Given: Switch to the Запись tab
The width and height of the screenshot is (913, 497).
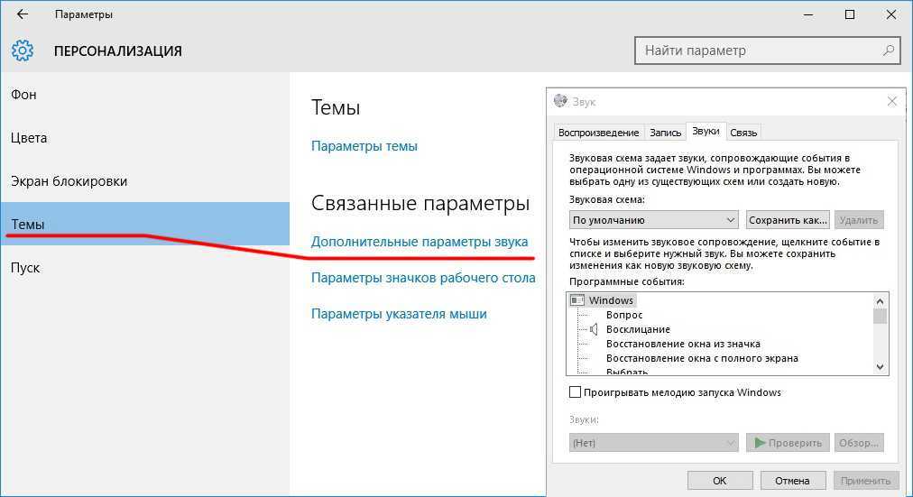Looking at the screenshot, I should [665, 132].
